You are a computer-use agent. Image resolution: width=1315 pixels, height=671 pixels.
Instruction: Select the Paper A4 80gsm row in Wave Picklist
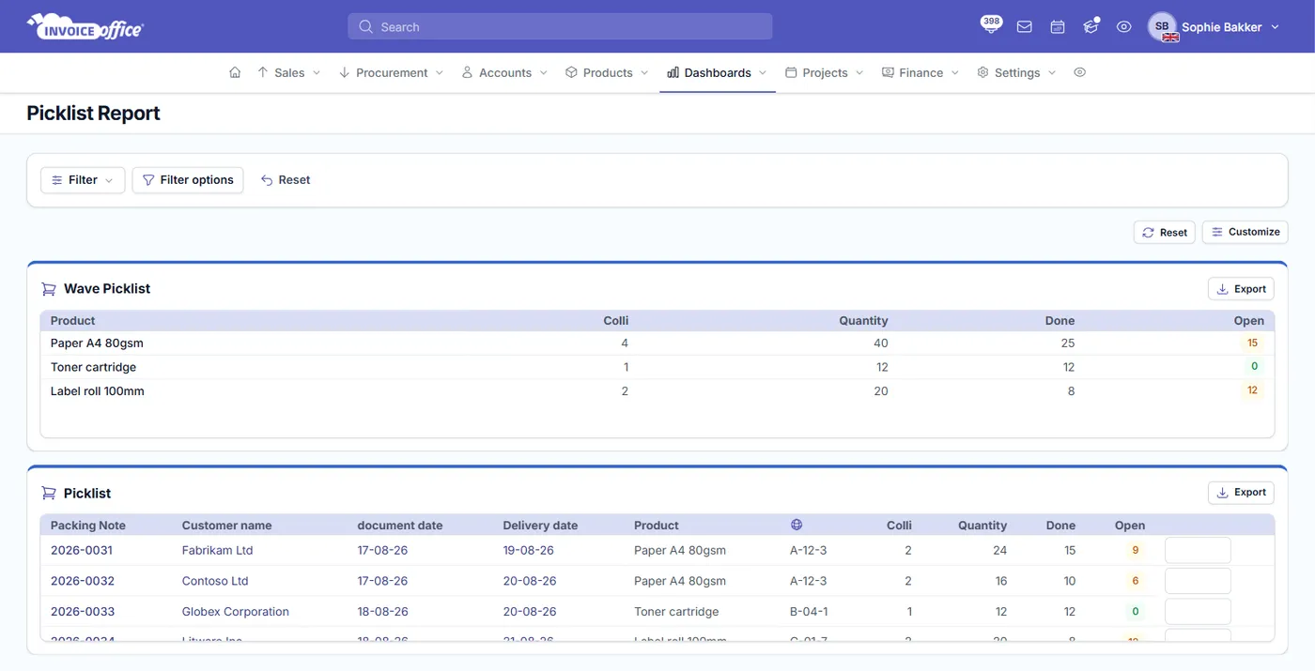657,343
